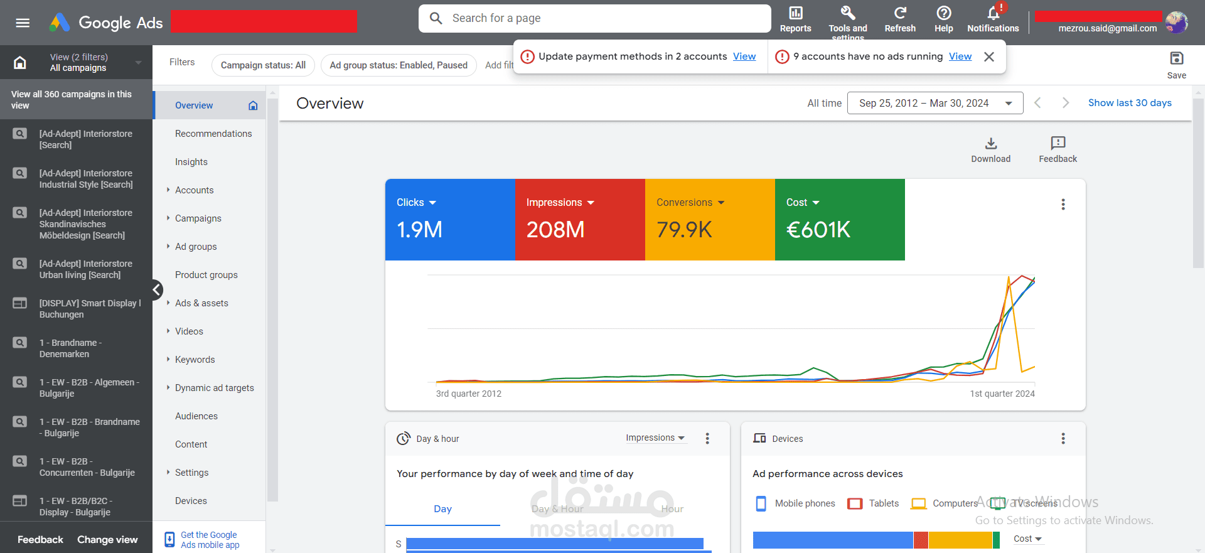
Task: Go to previous date range arrow
Action: point(1037,103)
